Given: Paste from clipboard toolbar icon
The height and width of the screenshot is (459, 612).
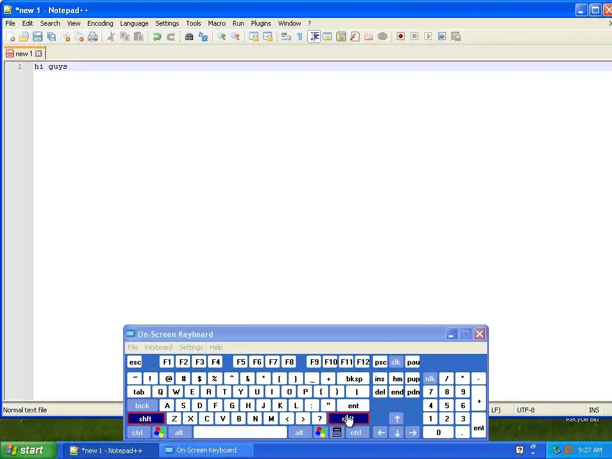Looking at the screenshot, I should click(139, 36).
